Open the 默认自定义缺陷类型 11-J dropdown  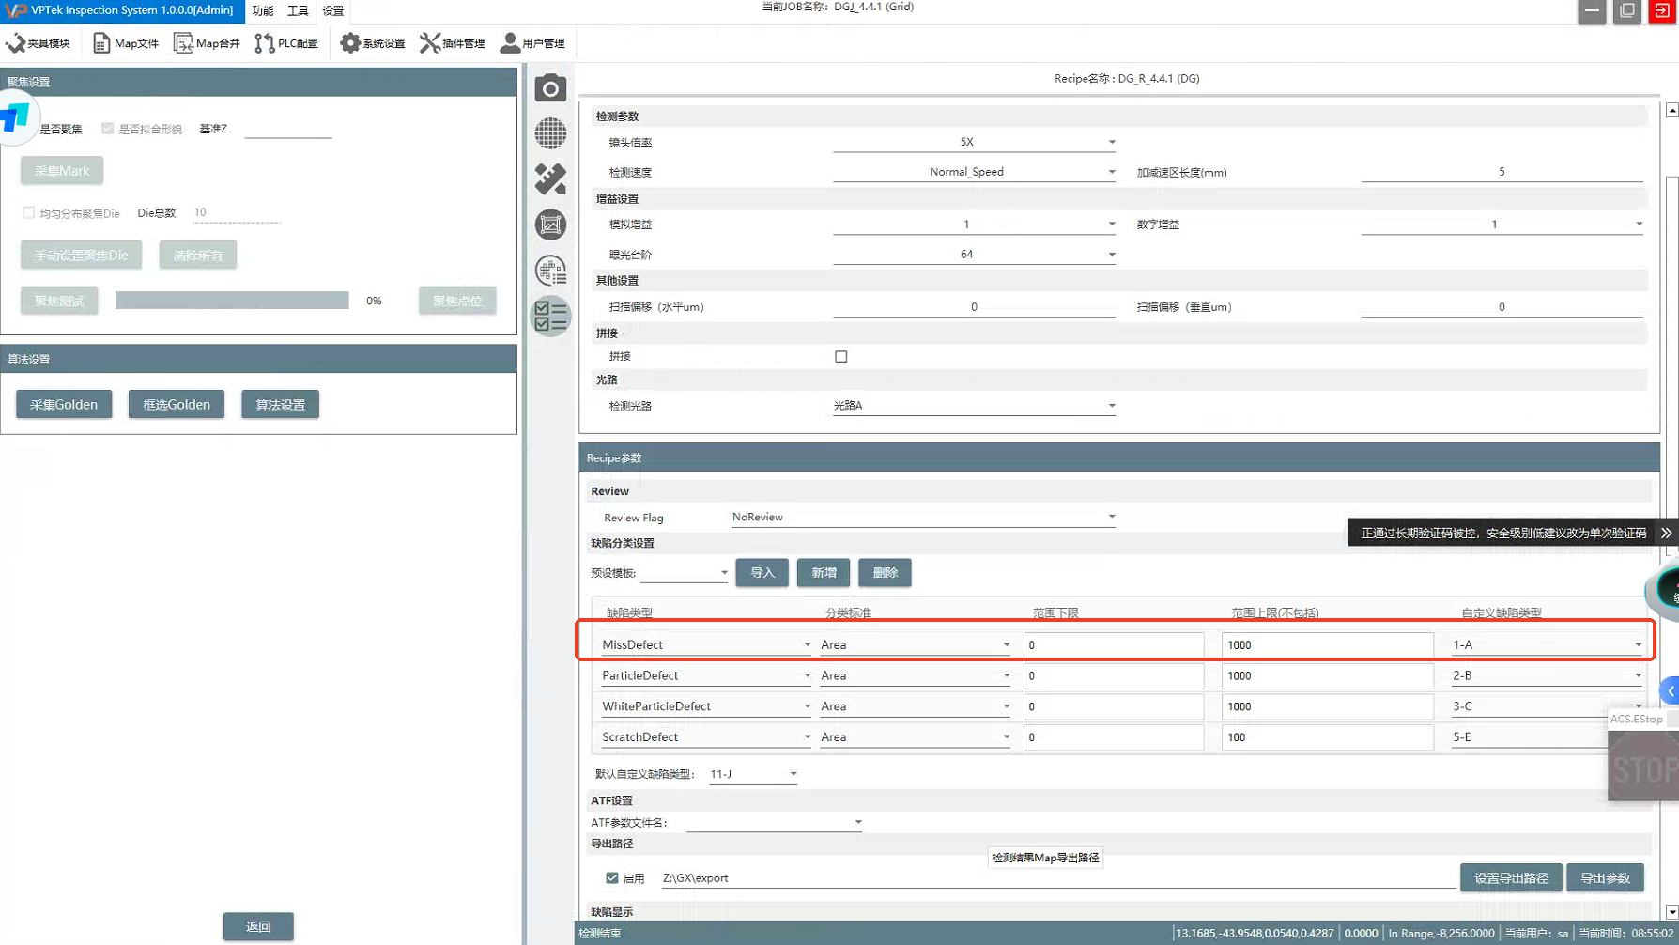pos(753,774)
